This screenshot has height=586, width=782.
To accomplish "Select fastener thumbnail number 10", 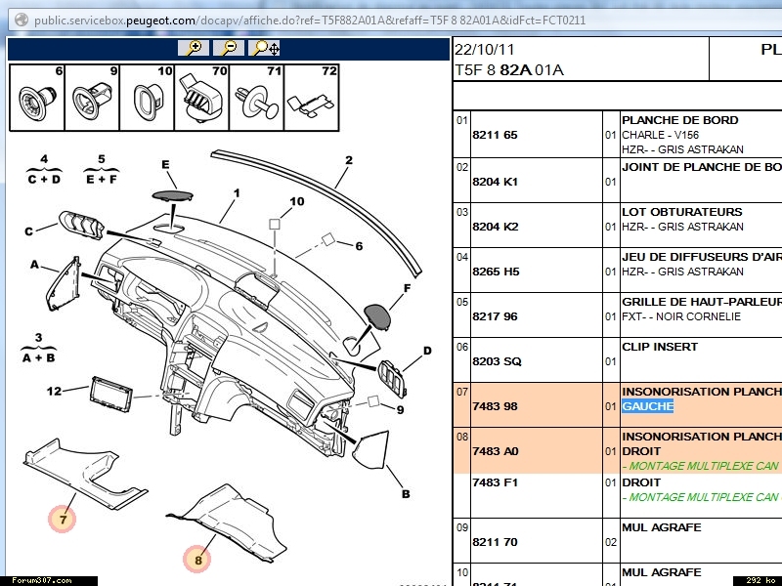I will (147, 98).
